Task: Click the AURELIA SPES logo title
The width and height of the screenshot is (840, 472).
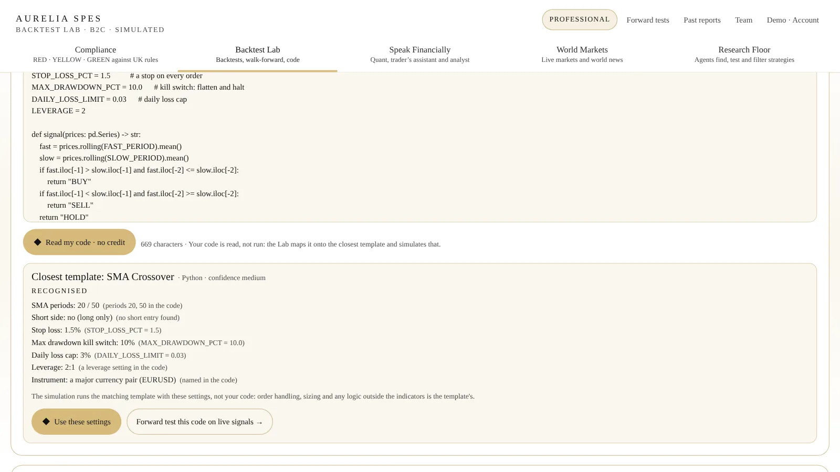Action: pyautogui.click(x=59, y=19)
